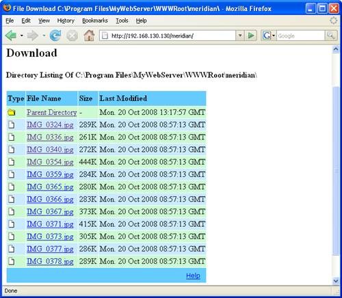Open the IMG_0340.jpg link
Viewport: 342px width, 298px height.
[50, 150]
